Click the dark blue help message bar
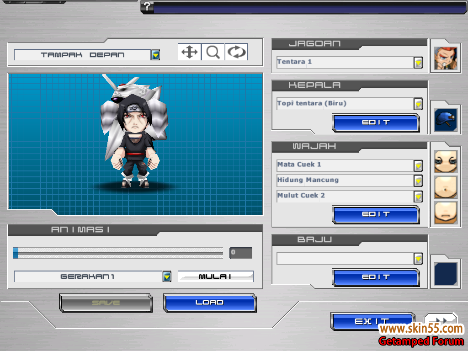The width and height of the screenshot is (468, 351). [309, 7]
